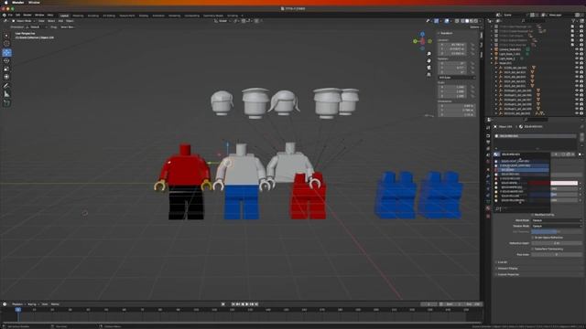Select the 3D Cursor tool
The width and height of the screenshot is (586, 329).
click(x=6, y=44)
